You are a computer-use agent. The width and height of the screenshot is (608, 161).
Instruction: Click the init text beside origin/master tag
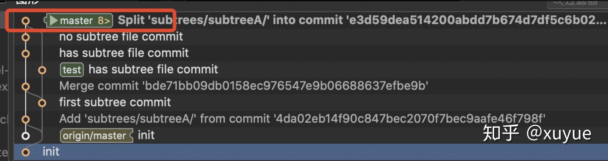[x=146, y=135]
